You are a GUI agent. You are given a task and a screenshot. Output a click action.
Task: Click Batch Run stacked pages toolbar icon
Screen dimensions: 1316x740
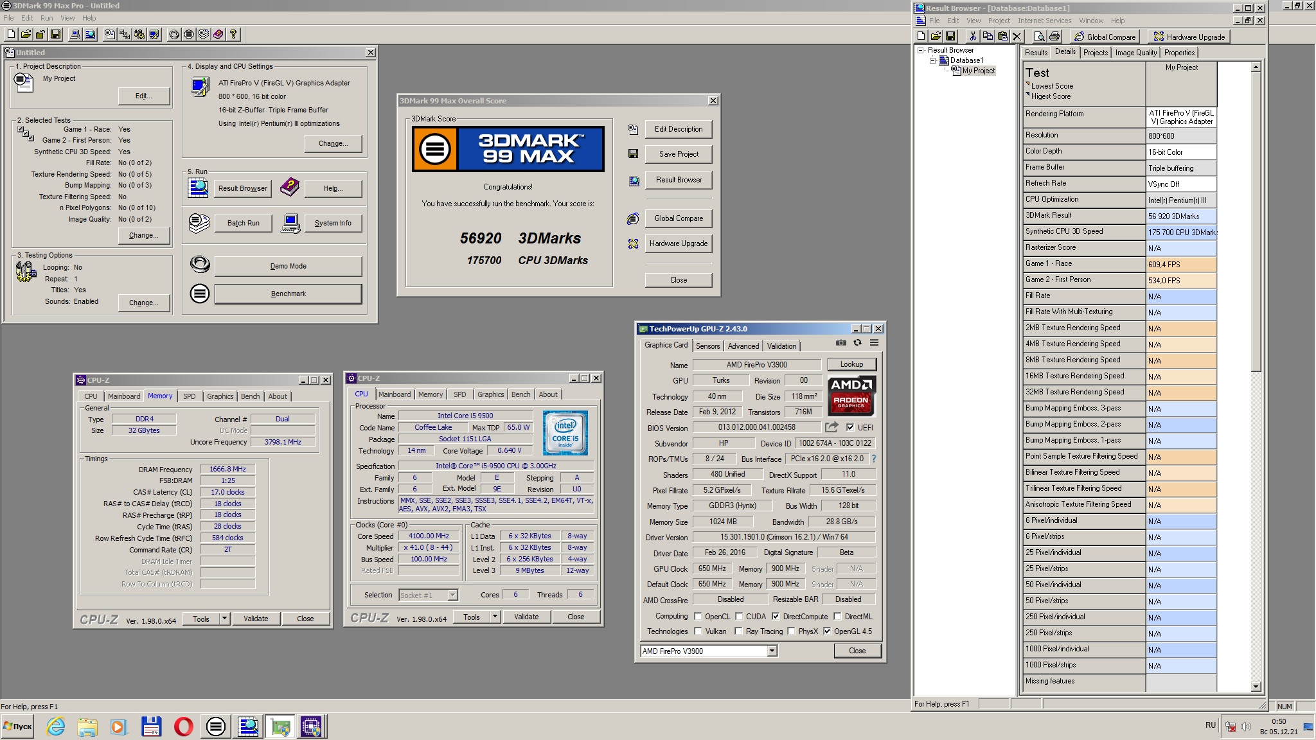tap(204, 35)
